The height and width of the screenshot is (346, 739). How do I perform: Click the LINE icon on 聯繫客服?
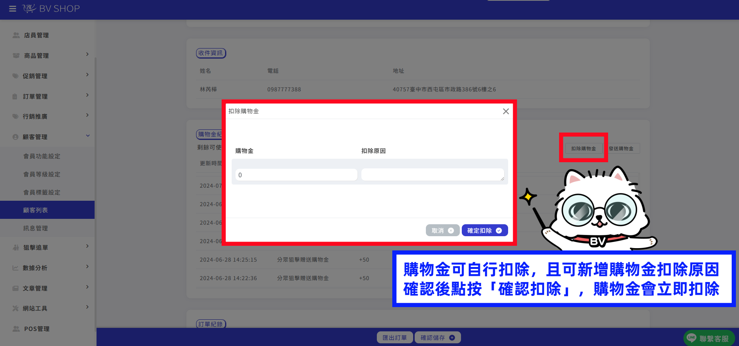692,338
